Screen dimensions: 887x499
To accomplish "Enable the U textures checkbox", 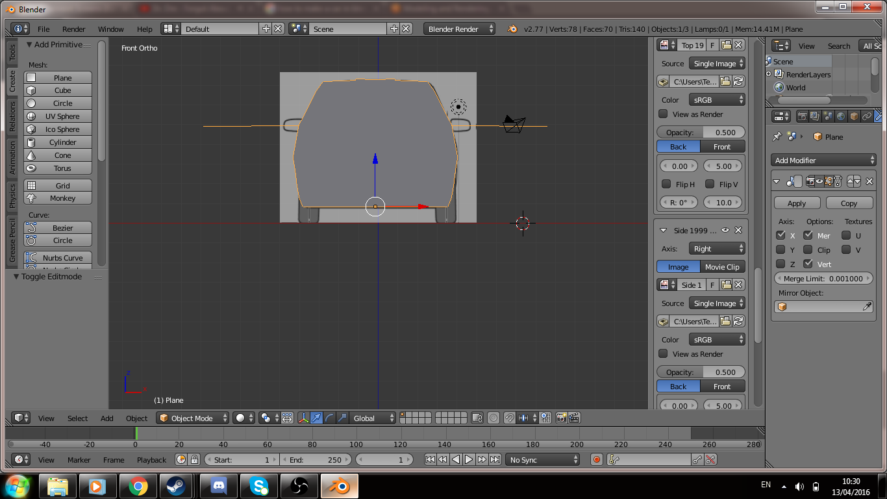I will point(847,236).
